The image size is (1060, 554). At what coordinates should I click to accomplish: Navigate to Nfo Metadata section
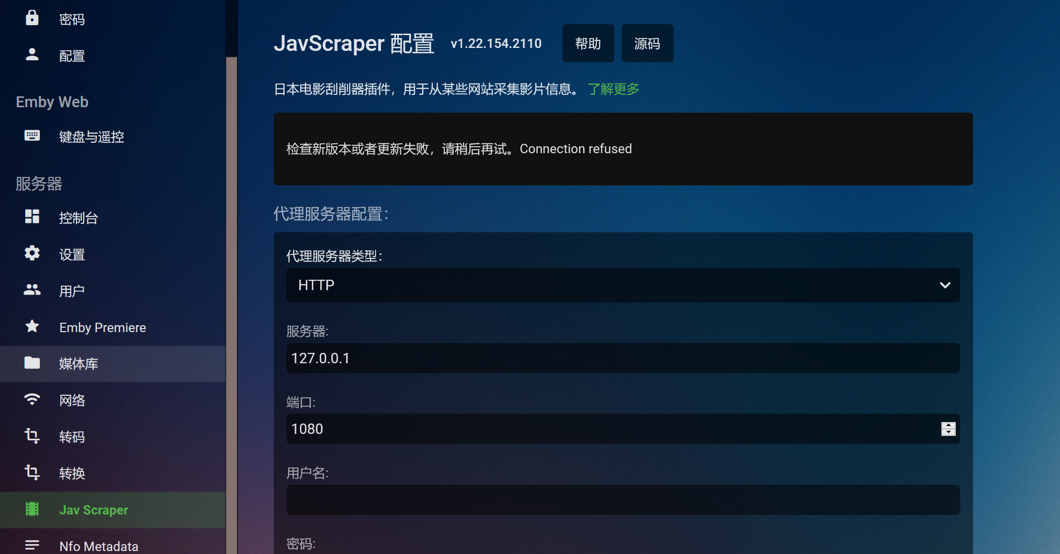click(98, 546)
